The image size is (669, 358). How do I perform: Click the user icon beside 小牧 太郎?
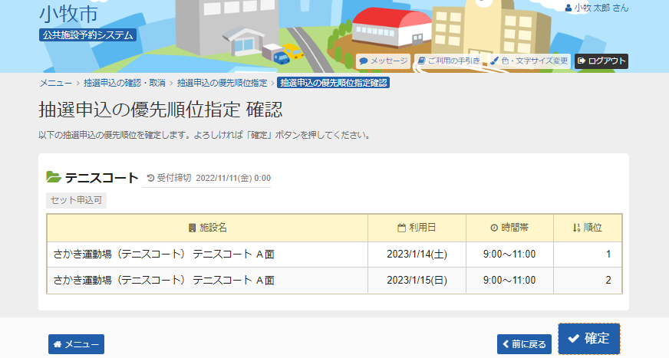click(568, 8)
